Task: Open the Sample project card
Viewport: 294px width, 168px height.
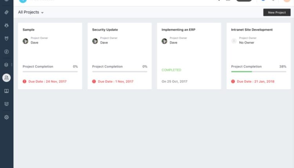Action: (29, 30)
